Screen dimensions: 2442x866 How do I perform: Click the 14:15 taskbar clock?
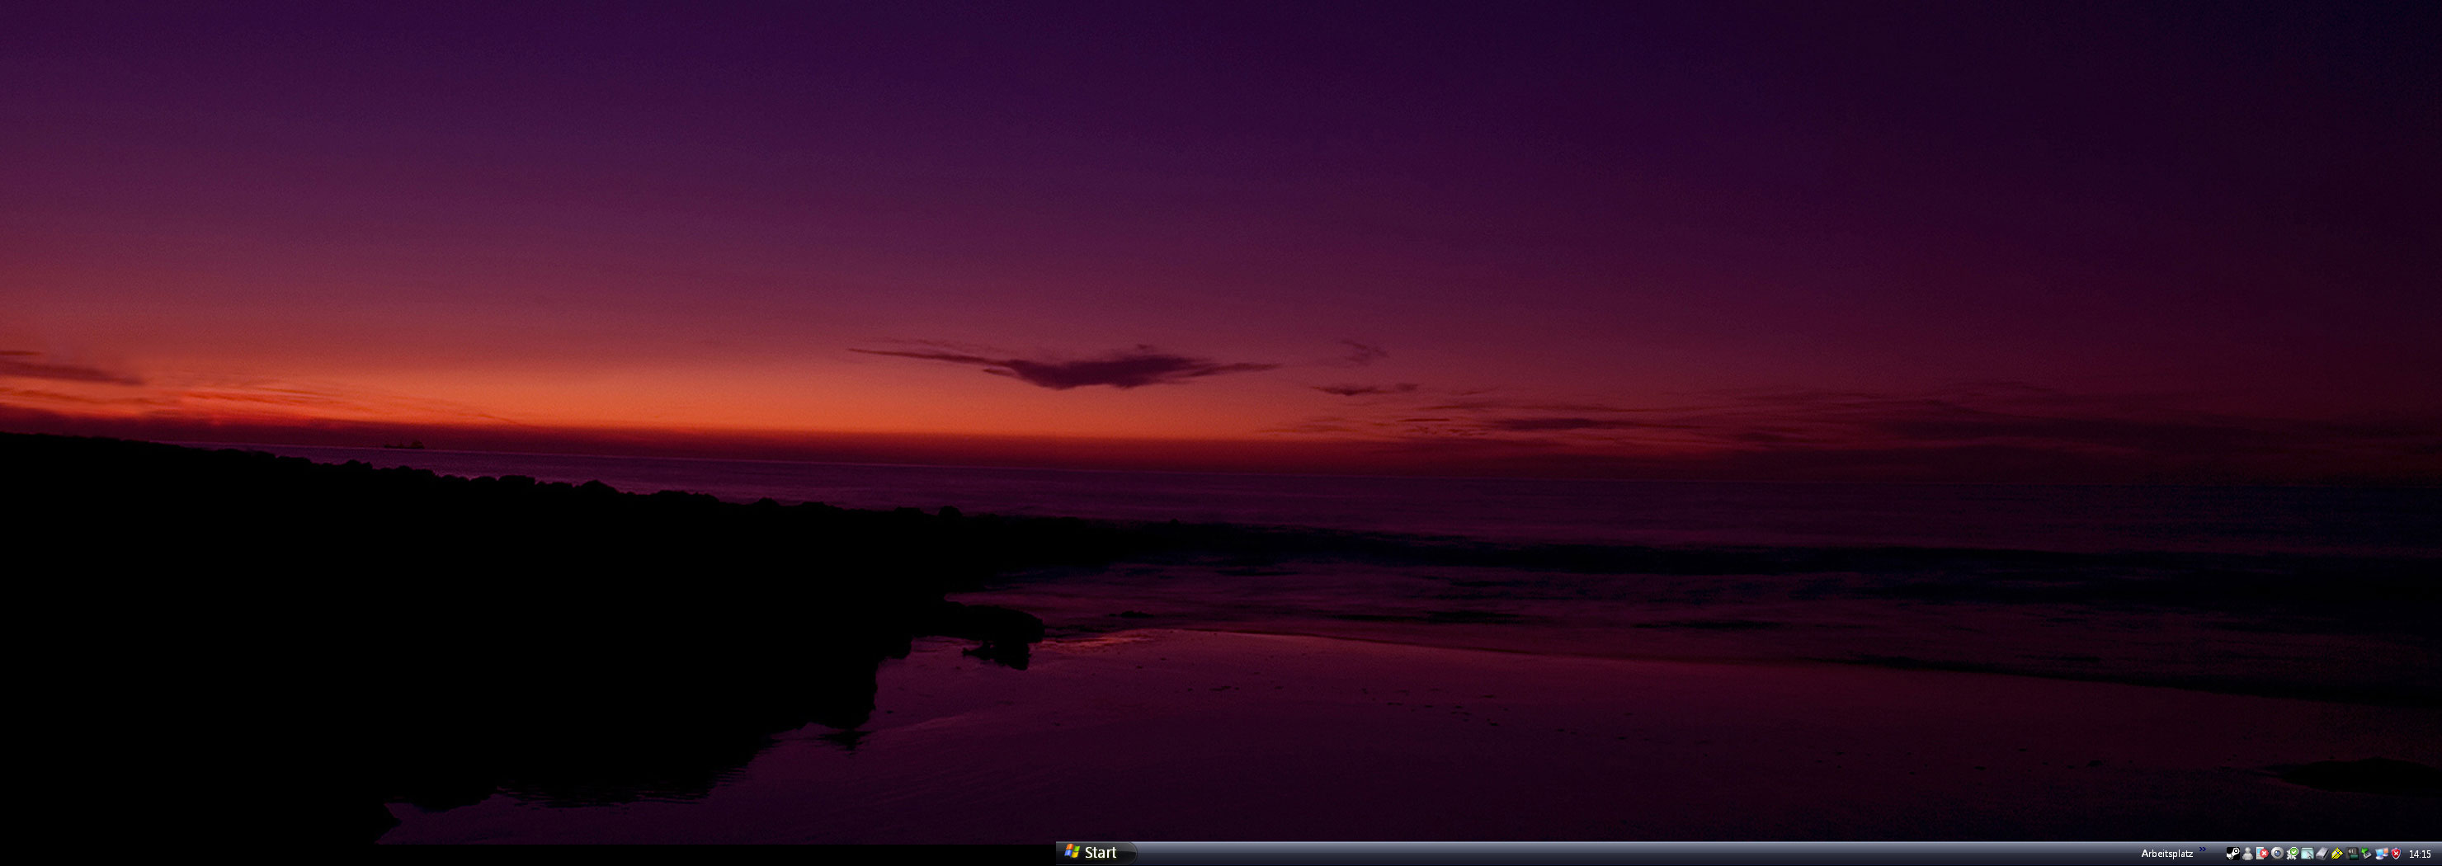[x=2421, y=854]
